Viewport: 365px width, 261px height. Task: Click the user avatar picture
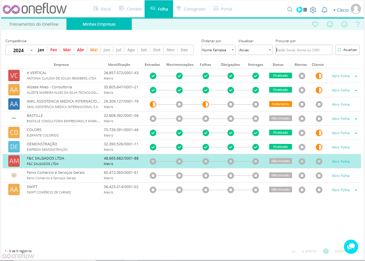(356, 9)
